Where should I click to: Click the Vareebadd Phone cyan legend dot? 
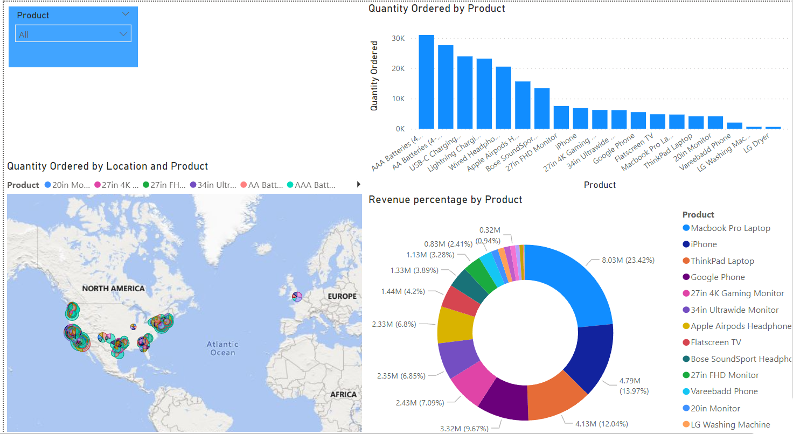point(686,391)
